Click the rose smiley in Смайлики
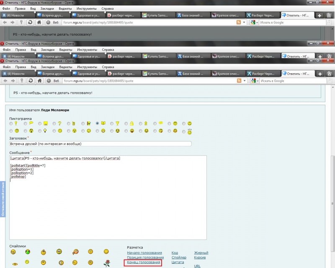This screenshot has width=335, height=268. (x=107, y=263)
